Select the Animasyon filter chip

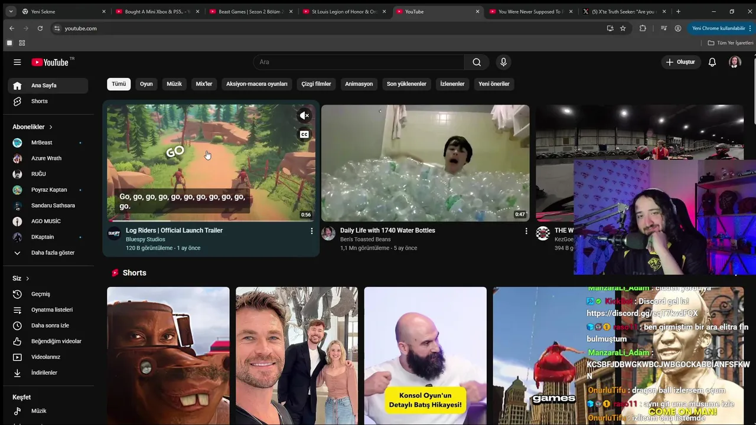359,84
